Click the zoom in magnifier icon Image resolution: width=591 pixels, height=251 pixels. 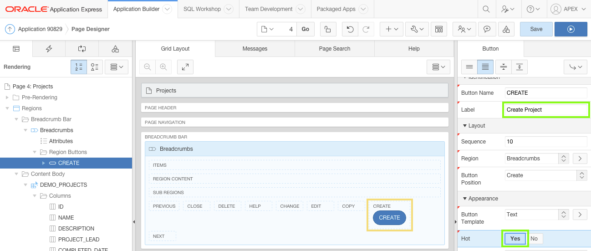[163, 67]
